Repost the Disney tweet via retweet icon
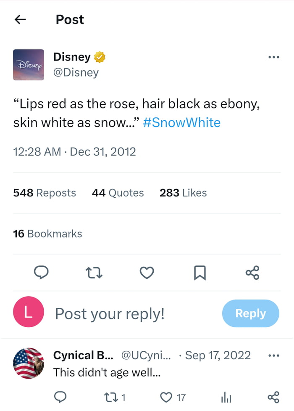This screenshot has width=294, height=411. [94, 273]
